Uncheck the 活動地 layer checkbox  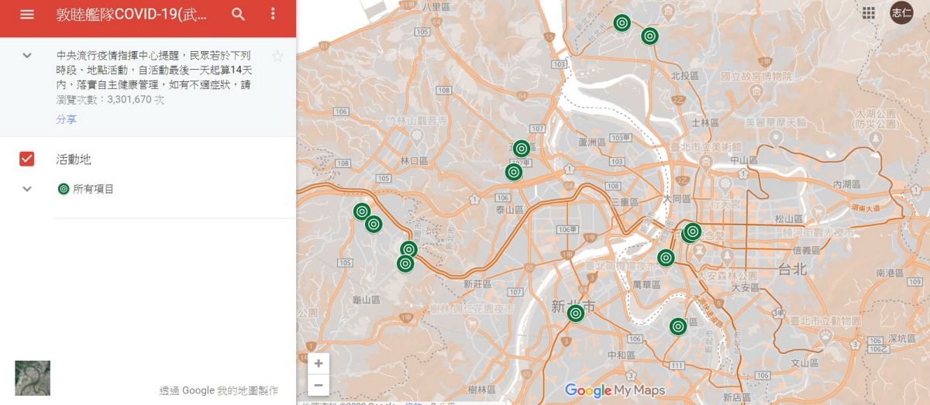pos(27,159)
